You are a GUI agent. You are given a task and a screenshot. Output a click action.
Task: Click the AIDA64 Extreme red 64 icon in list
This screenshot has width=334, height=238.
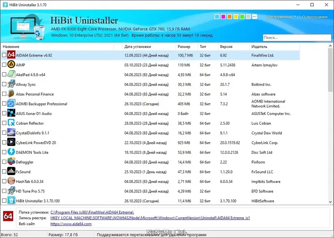(x=11, y=55)
